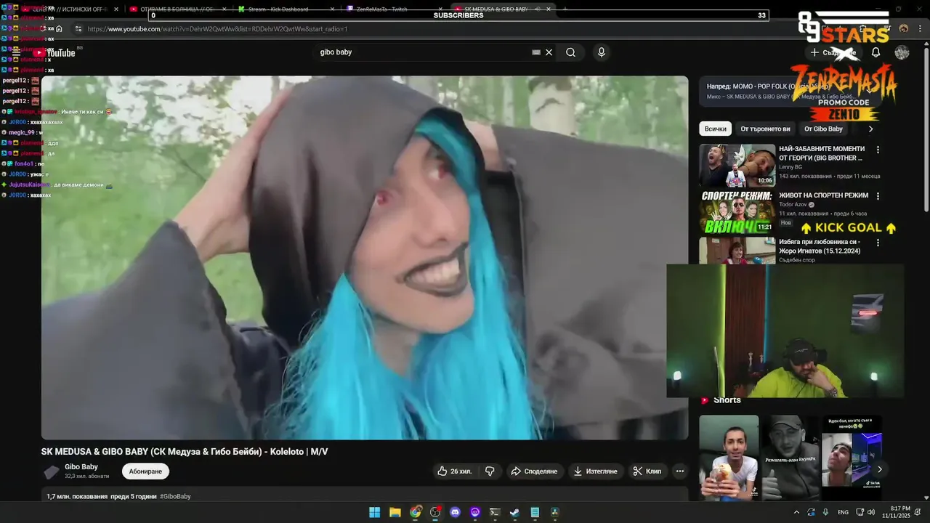Open more actions menu below the video
930x523 pixels.
680,471
